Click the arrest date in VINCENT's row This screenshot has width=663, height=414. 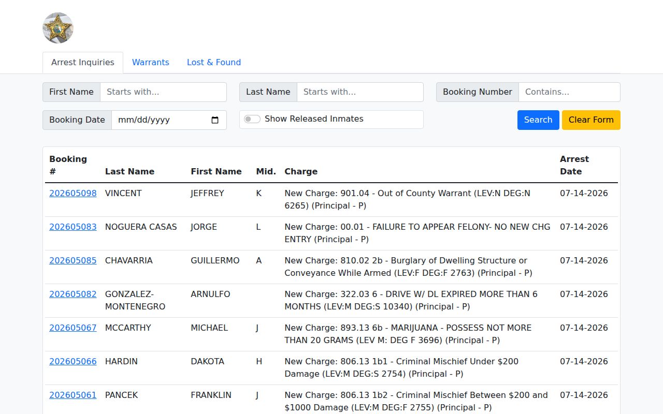pyautogui.click(x=584, y=194)
